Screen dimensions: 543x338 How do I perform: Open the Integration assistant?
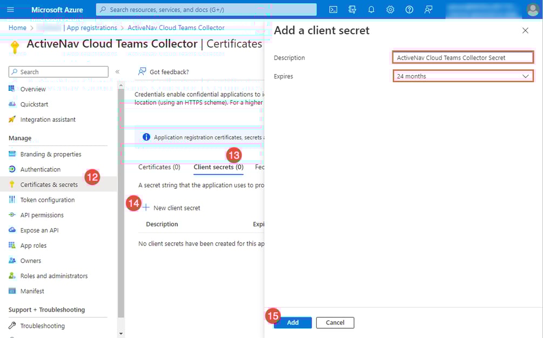48,119
